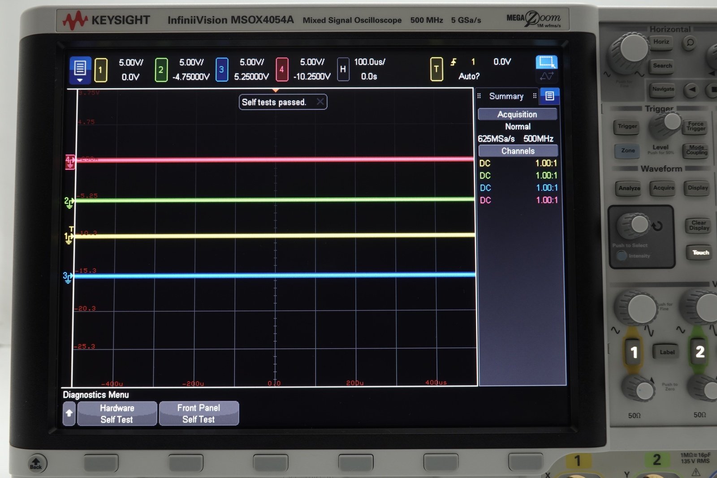The width and height of the screenshot is (717, 478).
Task: Select channel 2 green badge in header
Action: (x=161, y=70)
